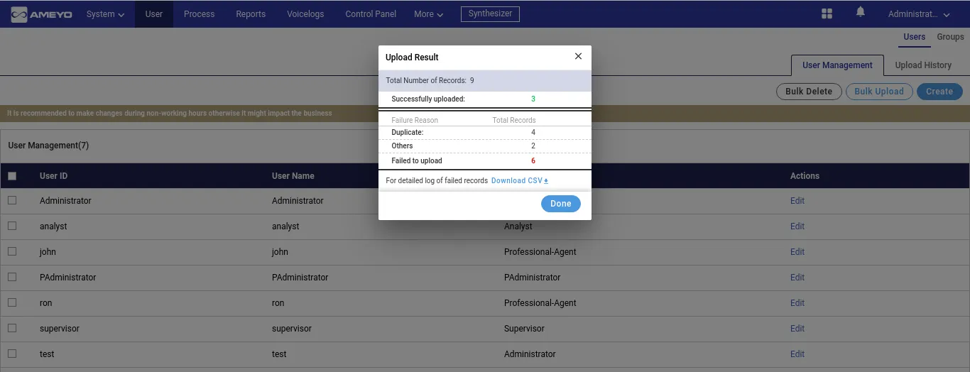Image resolution: width=970 pixels, height=372 pixels.
Task: Click the Bulk Delete button
Action: pyautogui.click(x=809, y=92)
